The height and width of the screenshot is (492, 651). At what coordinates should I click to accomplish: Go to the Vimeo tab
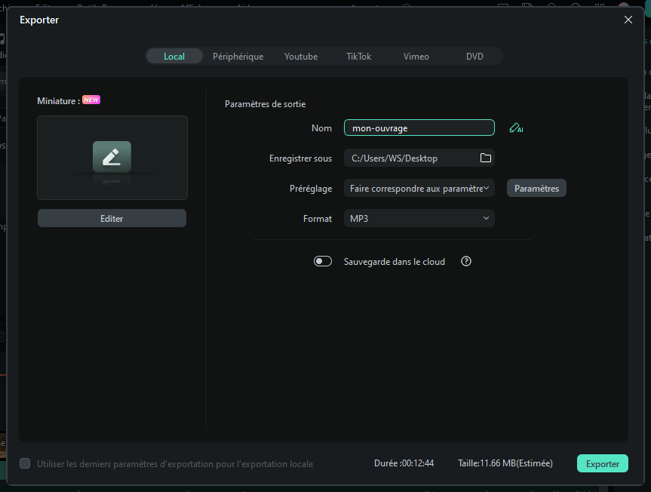tap(416, 57)
